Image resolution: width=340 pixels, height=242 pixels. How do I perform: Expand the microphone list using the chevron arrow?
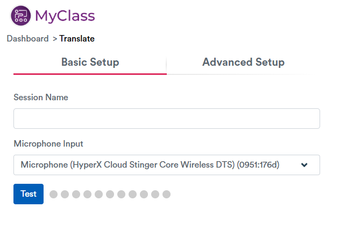pos(304,165)
